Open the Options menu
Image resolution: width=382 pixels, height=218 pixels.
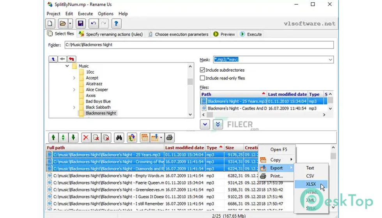click(x=106, y=14)
